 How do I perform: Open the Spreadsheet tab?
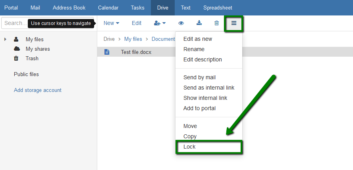click(x=218, y=8)
